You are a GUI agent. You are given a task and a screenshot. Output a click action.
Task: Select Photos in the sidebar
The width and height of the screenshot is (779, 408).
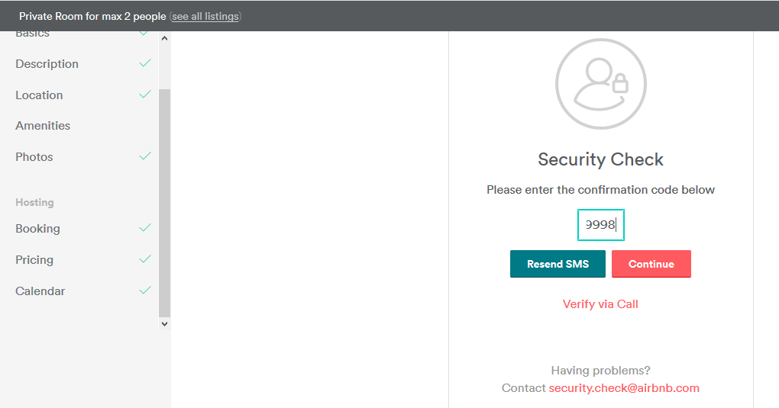point(34,157)
